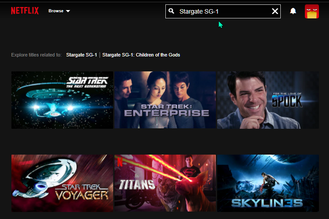Screen dimensions: 329x219
Task: Open the Browse dropdown menu
Action: (x=59, y=11)
